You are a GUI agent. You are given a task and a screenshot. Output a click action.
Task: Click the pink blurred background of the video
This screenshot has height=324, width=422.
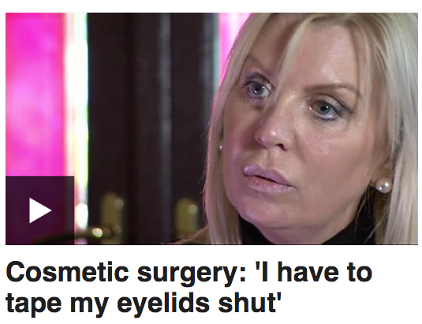point(35,94)
